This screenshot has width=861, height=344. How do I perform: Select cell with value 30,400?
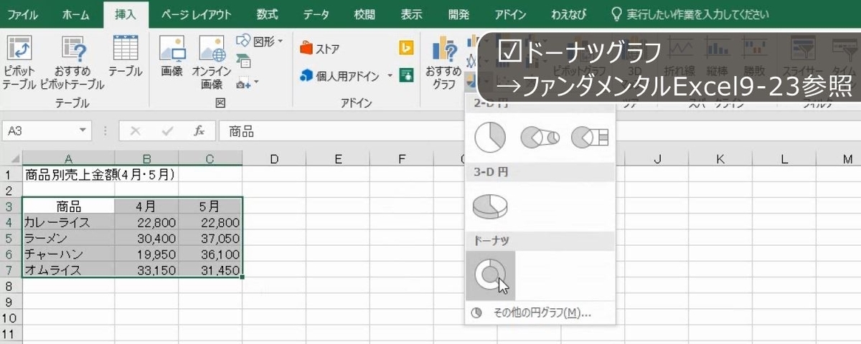coord(146,238)
